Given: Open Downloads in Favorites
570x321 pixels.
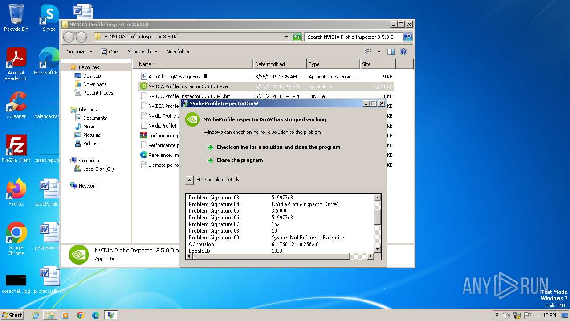Looking at the screenshot, I should pyautogui.click(x=95, y=84).
